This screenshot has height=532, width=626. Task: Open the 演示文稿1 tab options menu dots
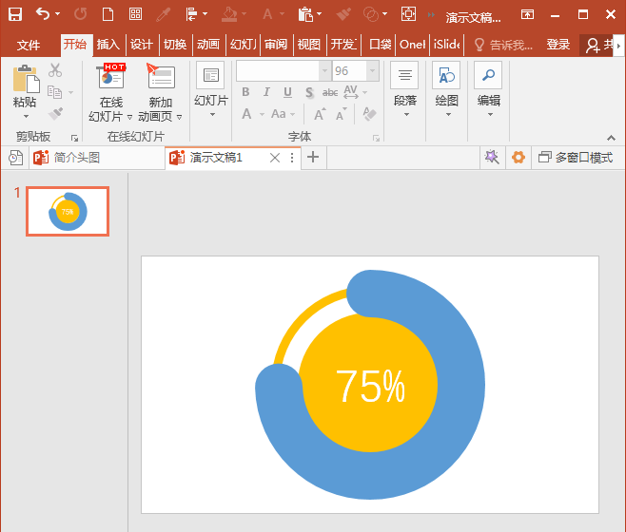click(292, 158)
